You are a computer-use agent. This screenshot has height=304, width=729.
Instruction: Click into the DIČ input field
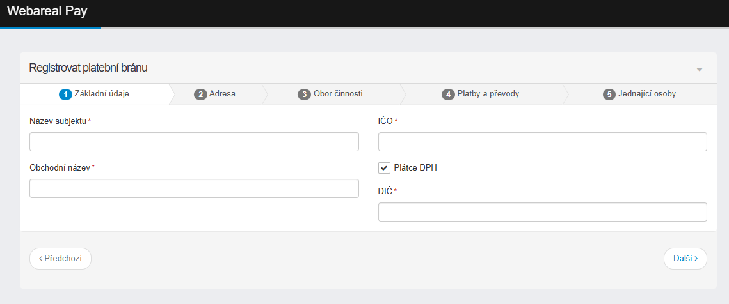point(542,212)
